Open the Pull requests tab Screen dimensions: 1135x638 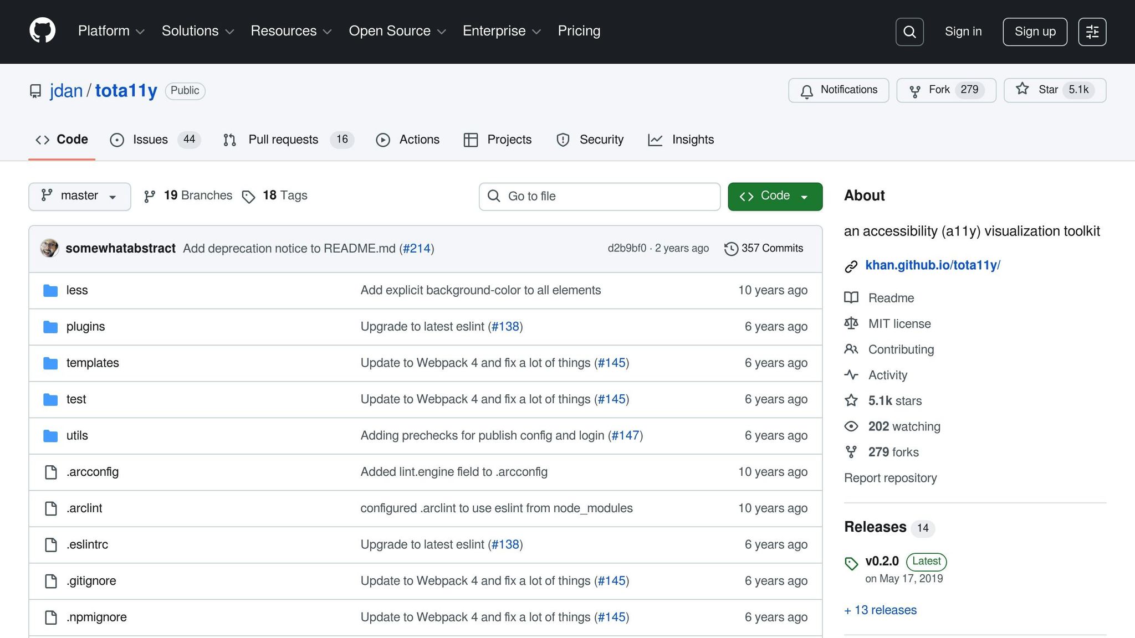(x=283, y=140)
